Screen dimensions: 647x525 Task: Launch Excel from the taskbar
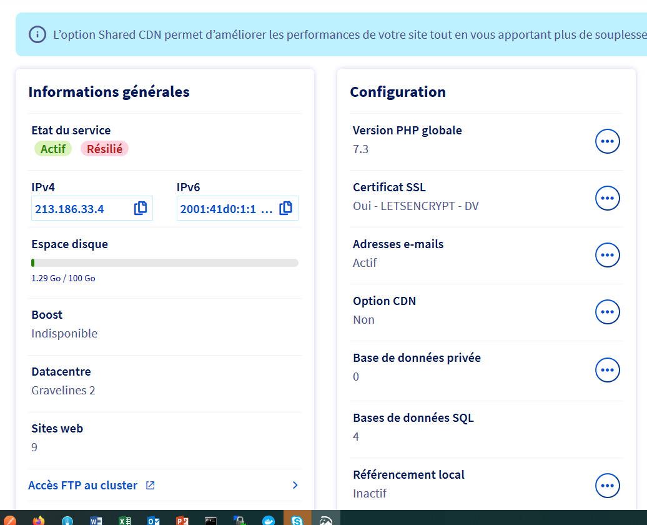tap(125, 519)
